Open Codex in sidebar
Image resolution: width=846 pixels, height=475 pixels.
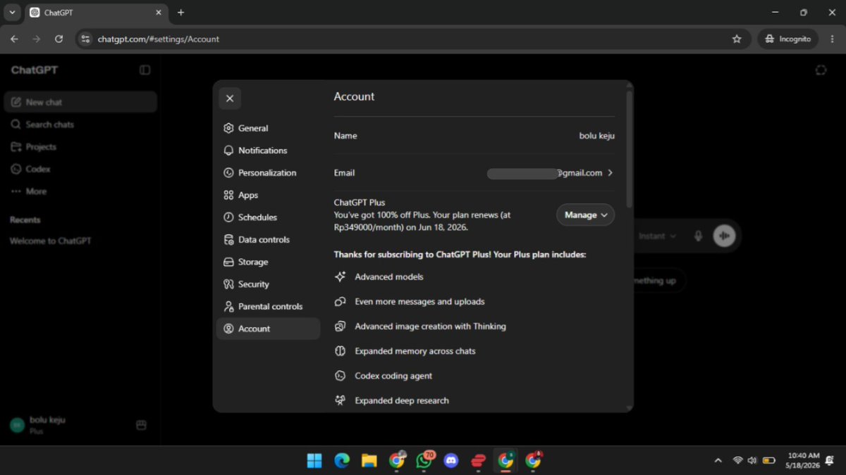(x=80, y=169)
